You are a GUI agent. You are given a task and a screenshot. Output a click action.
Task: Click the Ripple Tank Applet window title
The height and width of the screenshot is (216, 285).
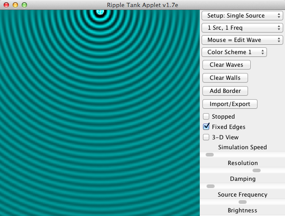pyautogui.click(x=142, y=5)
